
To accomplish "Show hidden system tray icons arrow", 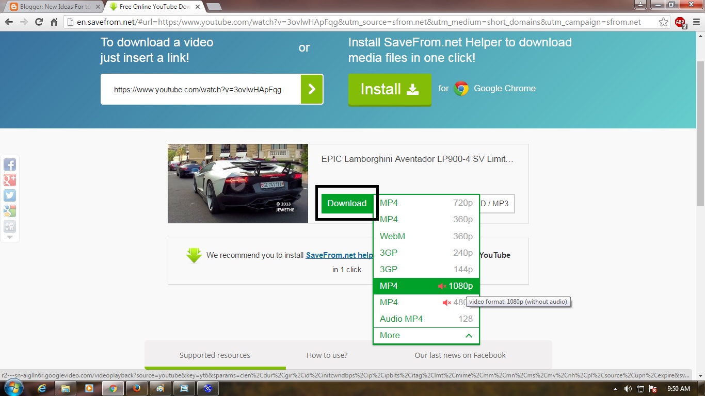I will tap(615, 389).
